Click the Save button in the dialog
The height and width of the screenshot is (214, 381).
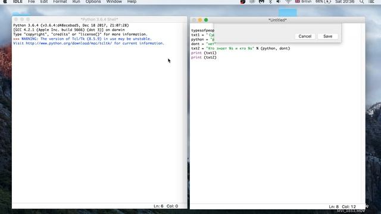click(x=328, y=36)
